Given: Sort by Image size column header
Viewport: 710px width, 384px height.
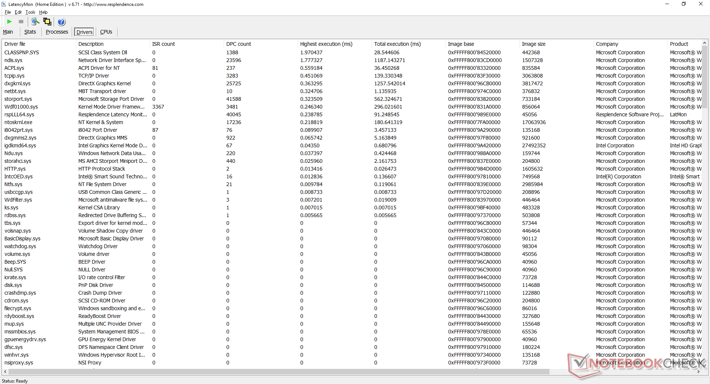Looking at the screenshot, I should click(557, 44).
